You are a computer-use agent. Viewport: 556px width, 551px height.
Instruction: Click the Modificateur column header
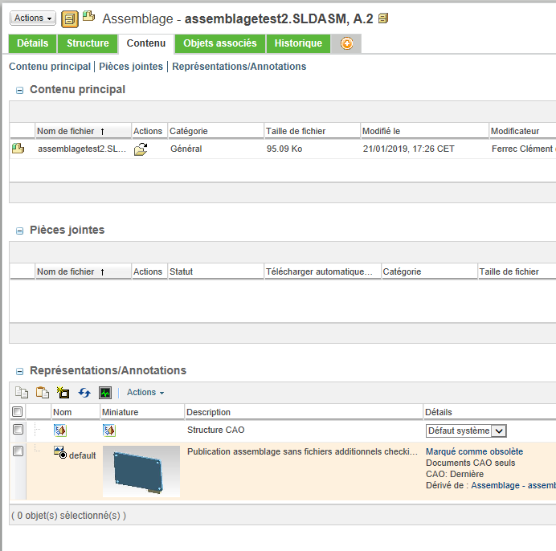click(522, 131)
